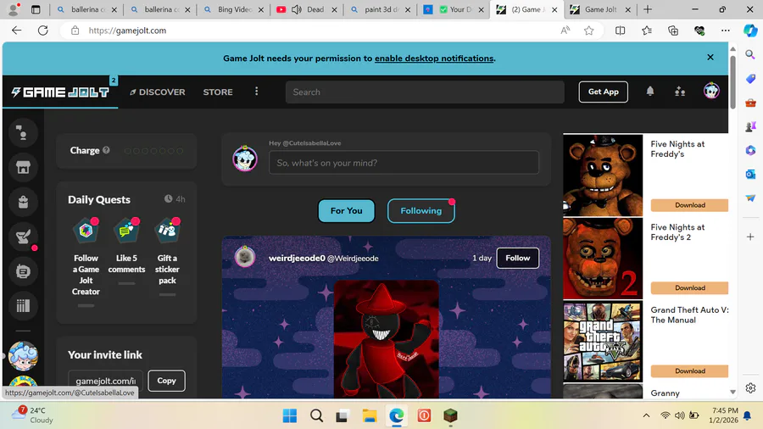The height and width of the screenshot is (429, 763).
Task: Open the shop storefront icon in left sidebar
Action: [x=23, y=167]
